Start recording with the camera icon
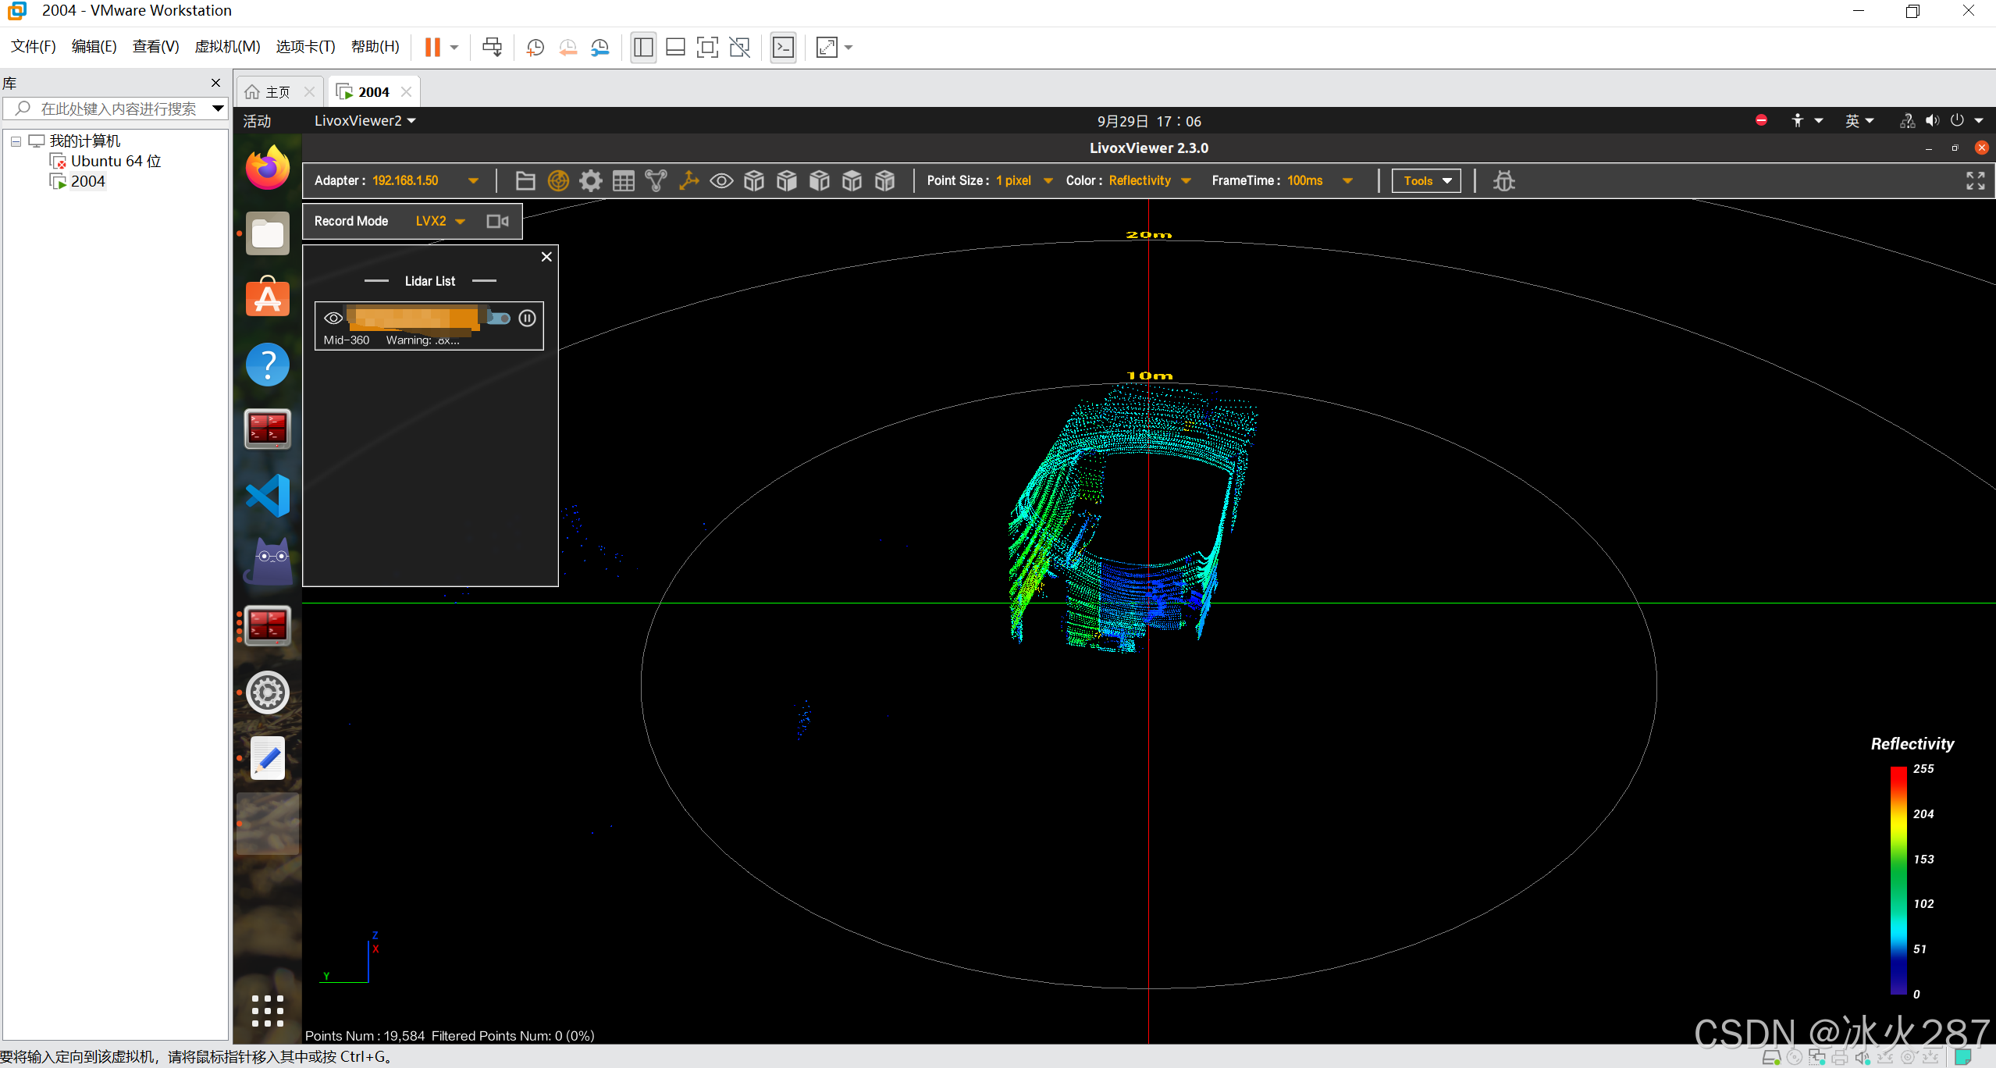This screenshot has height=1068, width=1996. [x=497, y=222]
